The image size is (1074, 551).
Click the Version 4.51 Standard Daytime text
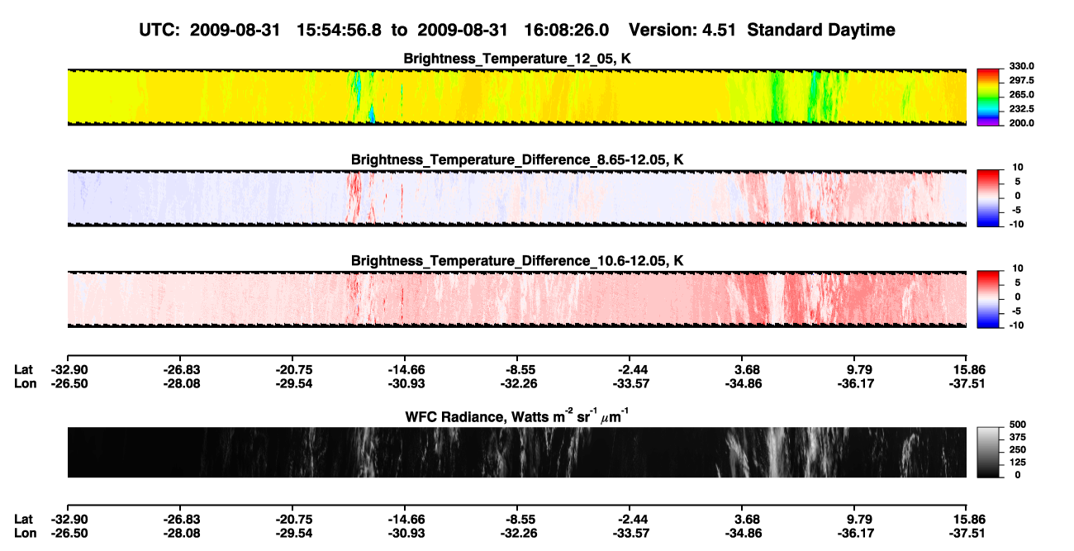(x=762, y=30)
